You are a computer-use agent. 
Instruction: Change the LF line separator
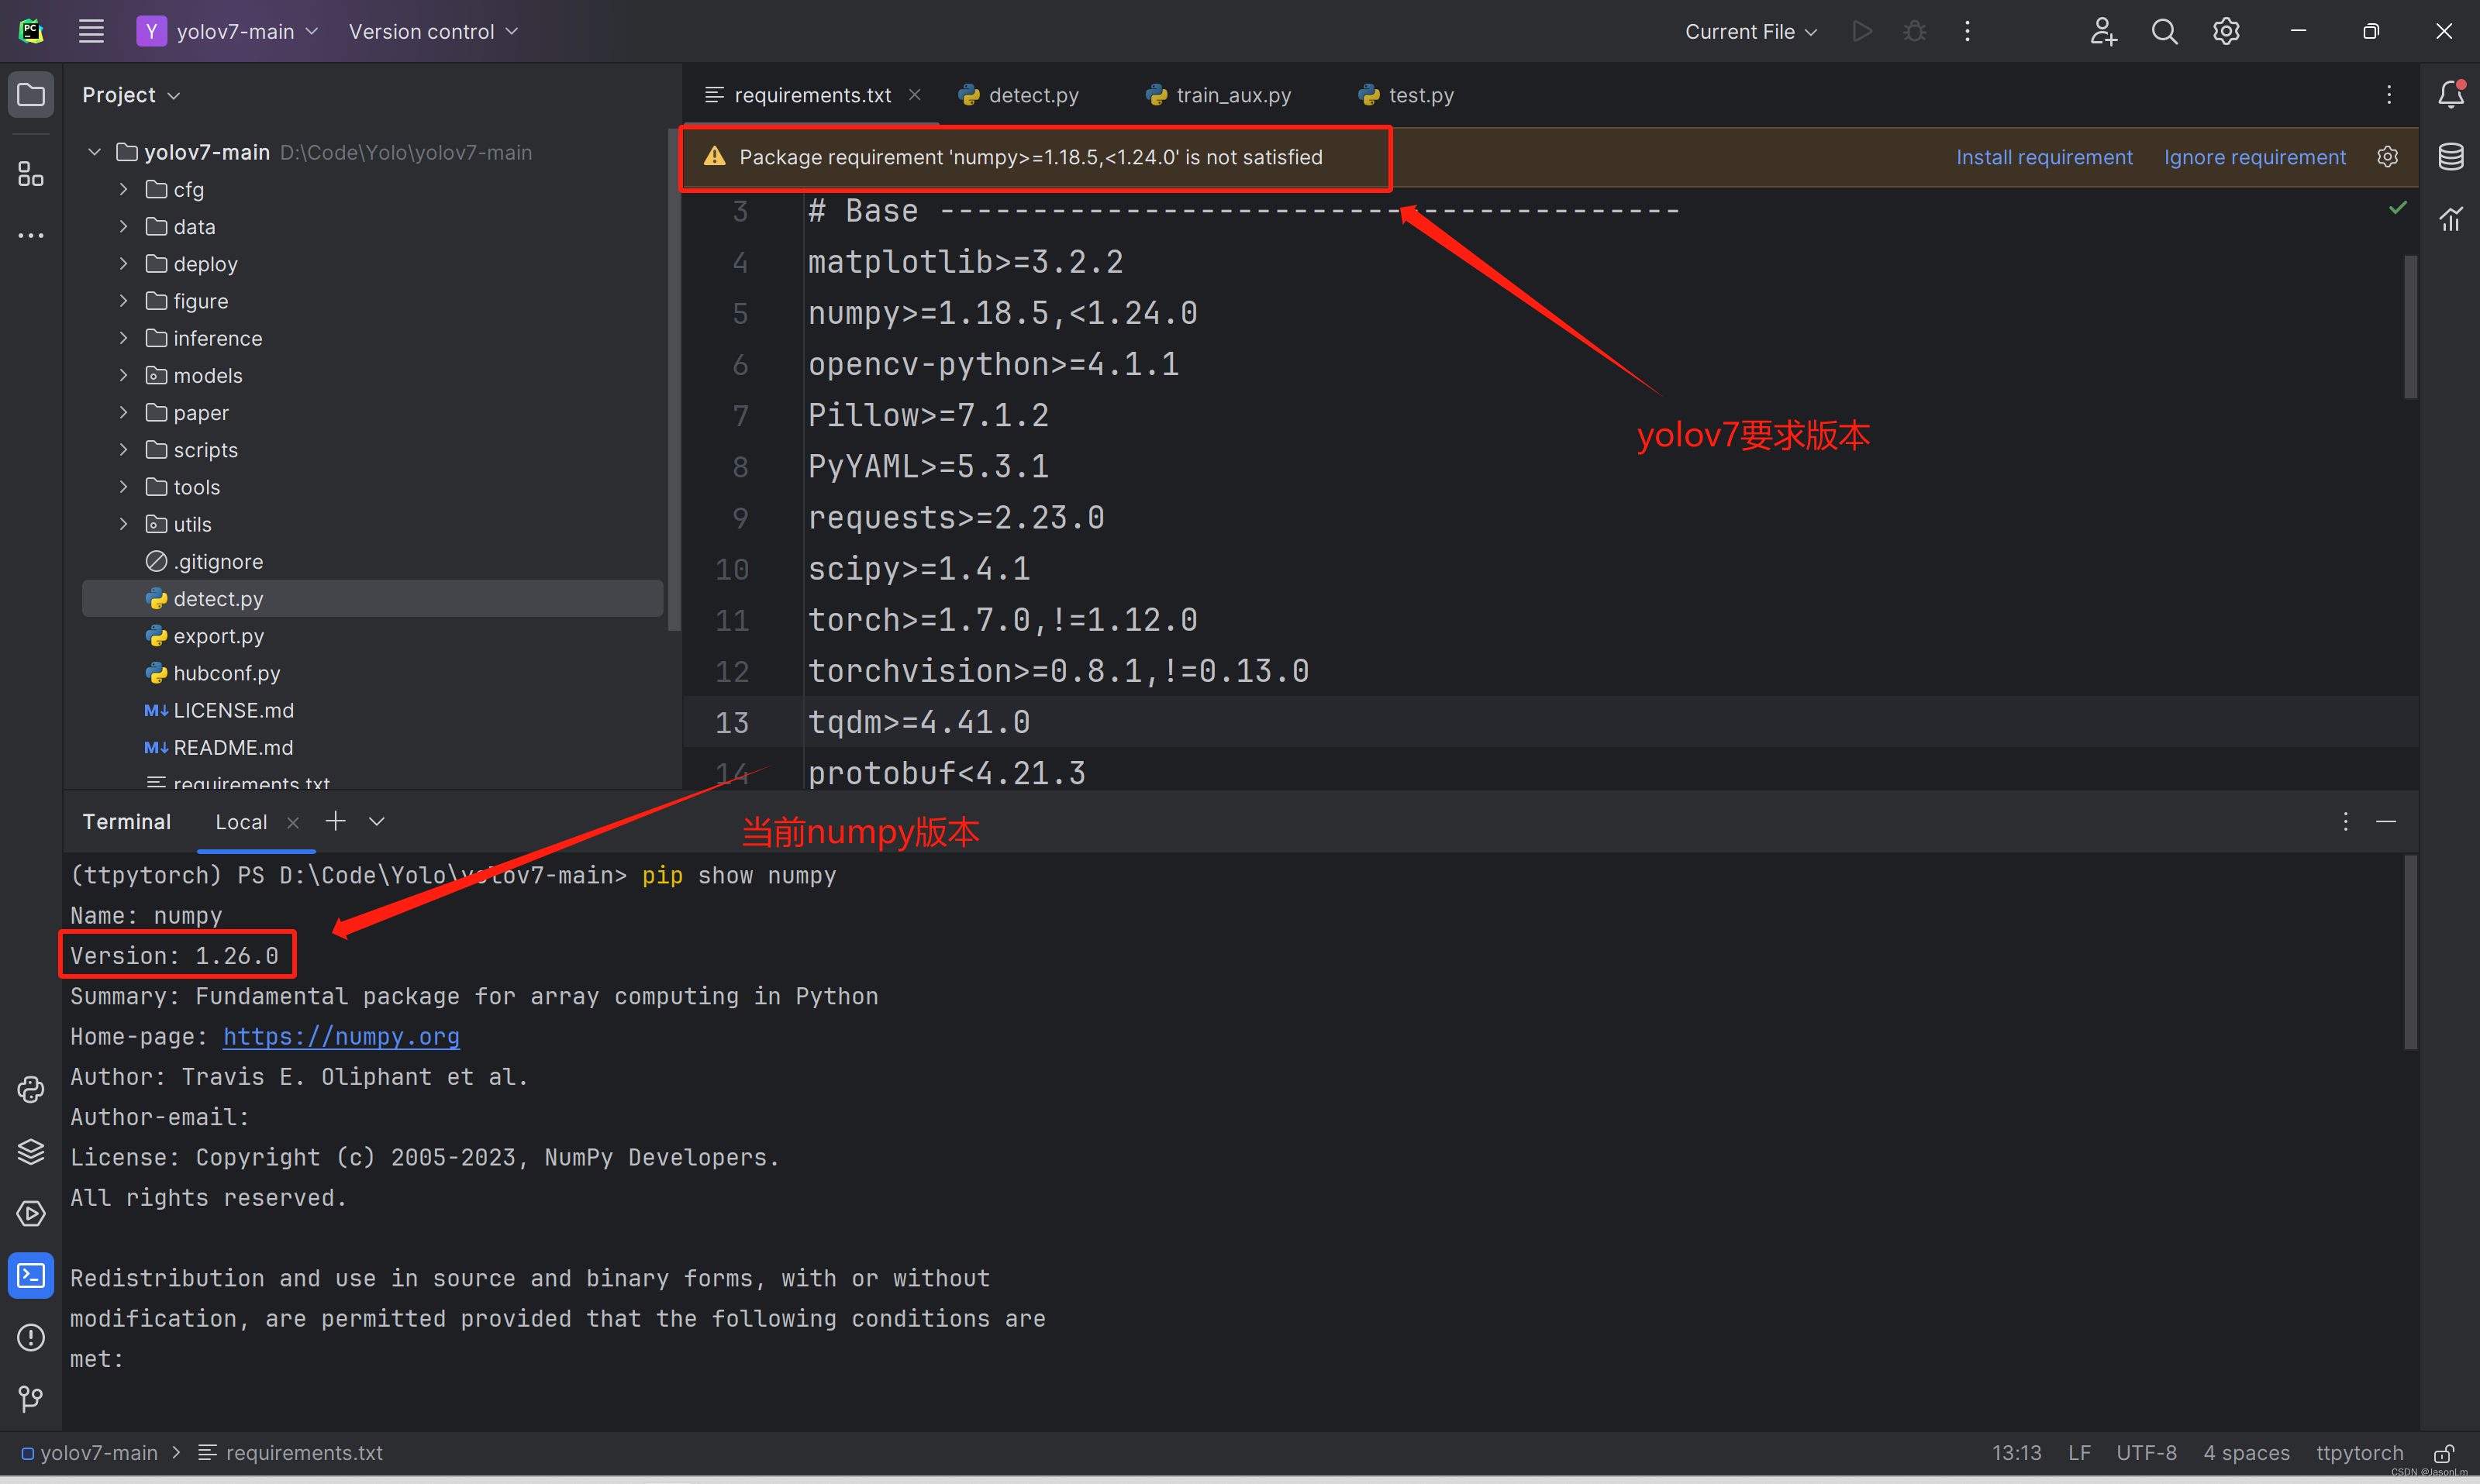2079,1453
